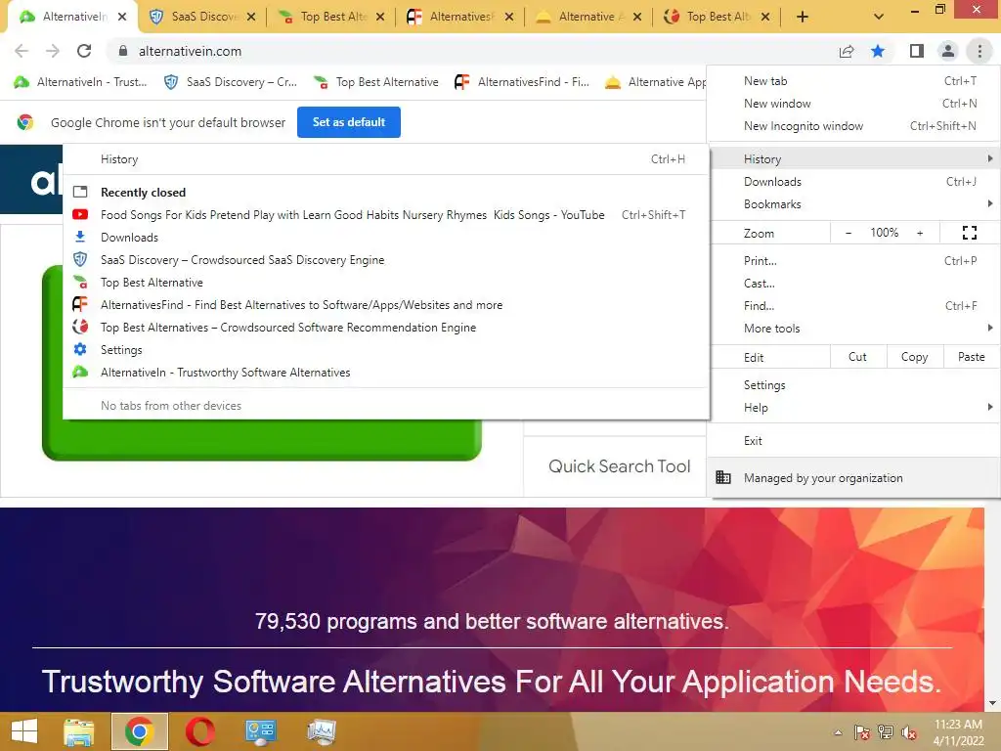Click the profile avatar icon
Screen dimensions: 1001x751
coord(948,51)
